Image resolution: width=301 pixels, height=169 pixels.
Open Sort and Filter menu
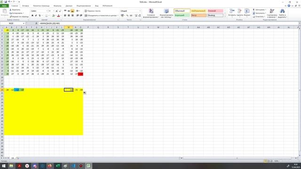point(272,13)
